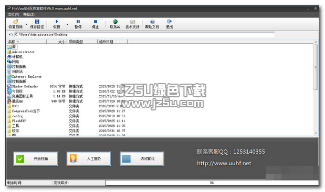
Task: Open 技术支持 mail icon
Action: point(133,22)
